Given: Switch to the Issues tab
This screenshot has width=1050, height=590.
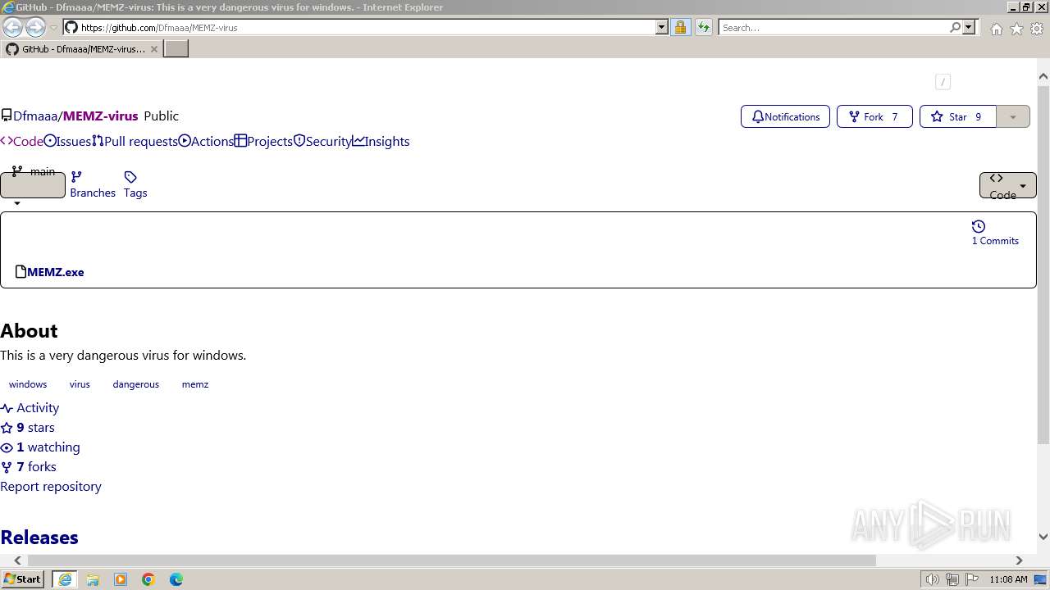Looking at the screenshot, I should click(67, 141).
